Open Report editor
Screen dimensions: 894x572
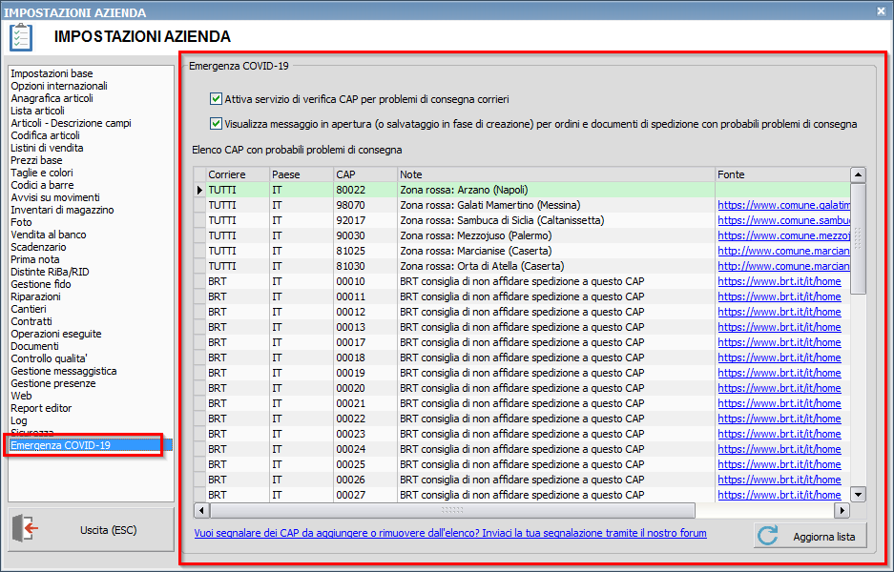tap(41, 408)
